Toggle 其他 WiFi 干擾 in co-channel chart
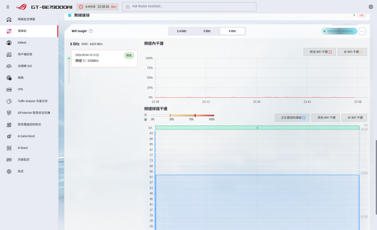The height and width of the screenshot is (230, 377). pyautogui.click(x=320, y=52)
